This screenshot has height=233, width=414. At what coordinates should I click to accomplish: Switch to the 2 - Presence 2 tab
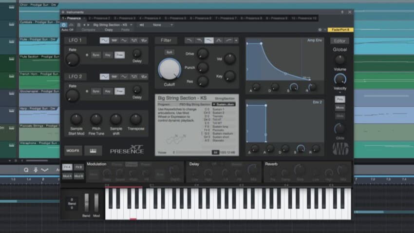99,18
